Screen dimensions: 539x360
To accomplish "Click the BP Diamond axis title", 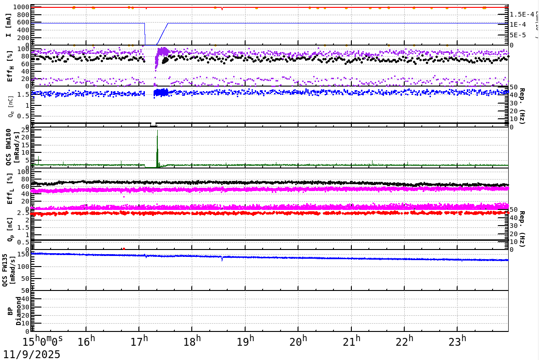I will coord(14,311).
